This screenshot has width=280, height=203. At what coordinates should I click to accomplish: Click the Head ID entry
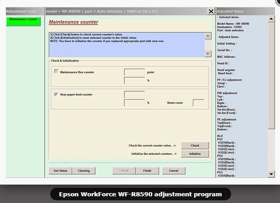pyautogui.click(x=223, y=63)
